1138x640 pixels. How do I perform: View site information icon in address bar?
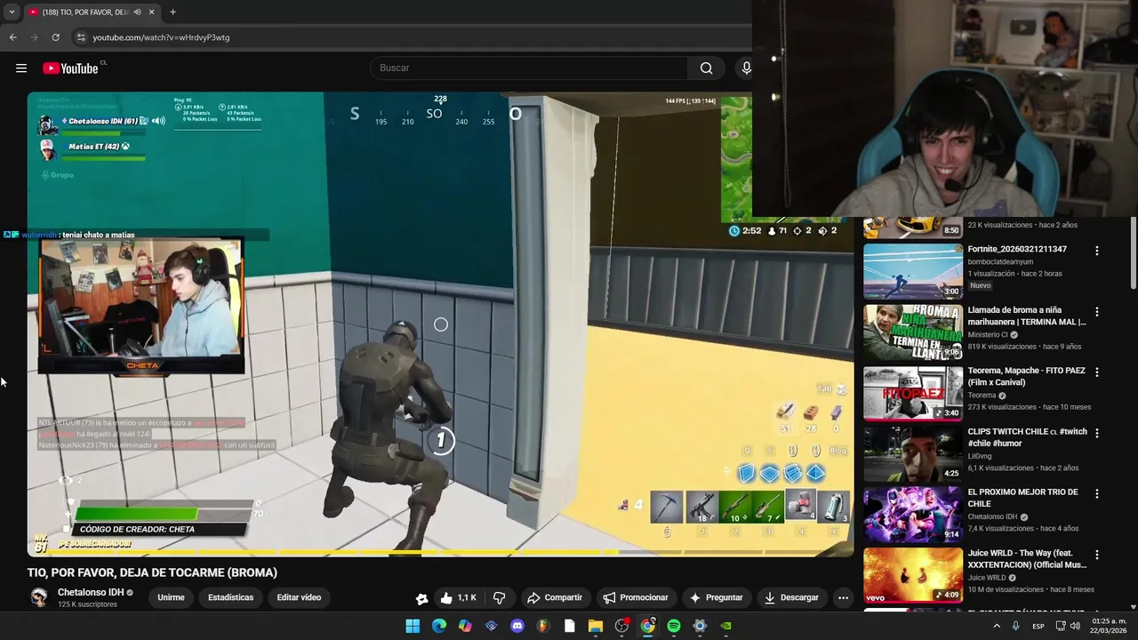point(80,37)
